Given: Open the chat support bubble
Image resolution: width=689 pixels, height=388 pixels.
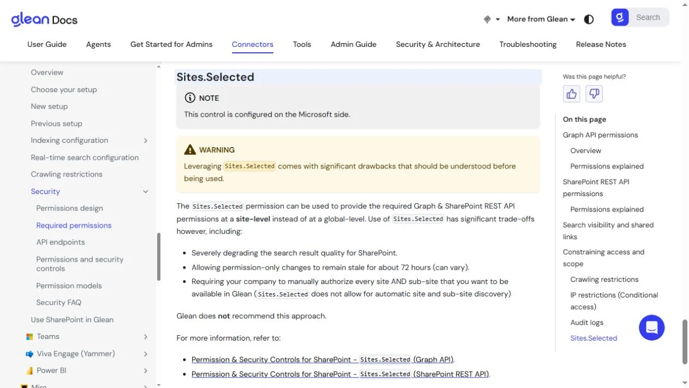Looking at the screenshot, I should pos(652,328).
